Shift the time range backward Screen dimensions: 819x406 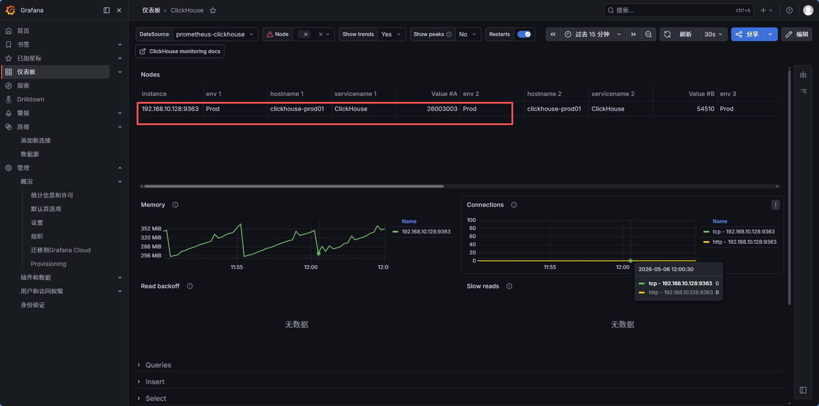[x=553, y=34]
